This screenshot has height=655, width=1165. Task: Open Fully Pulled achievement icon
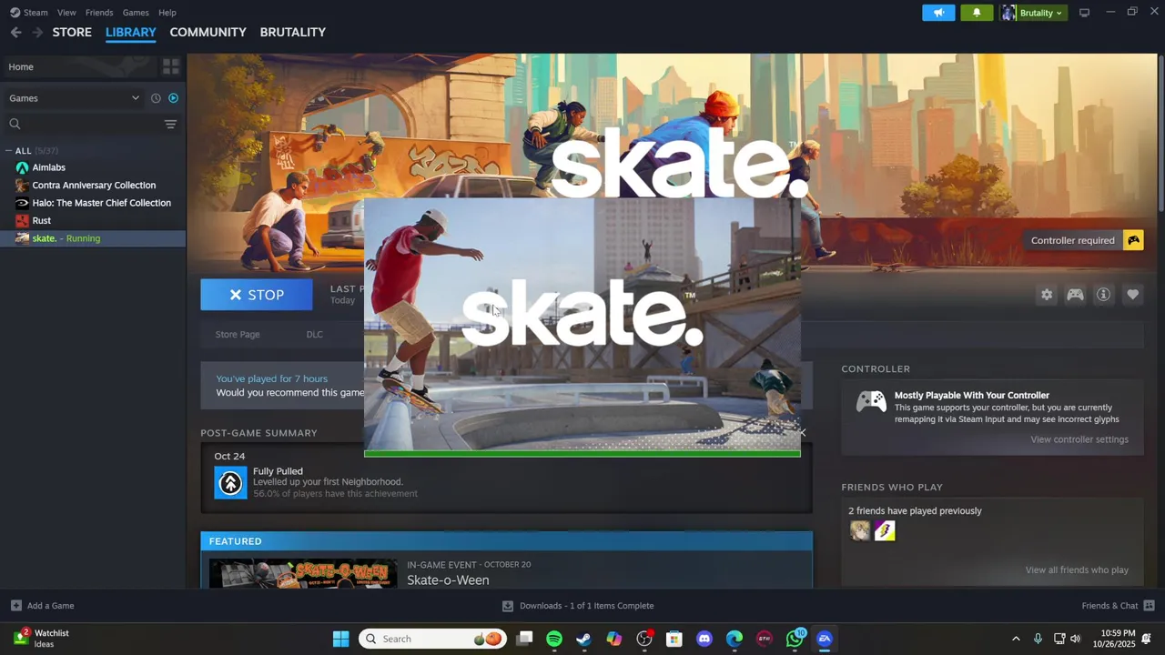pyautogui.click(x=230, y=482)
